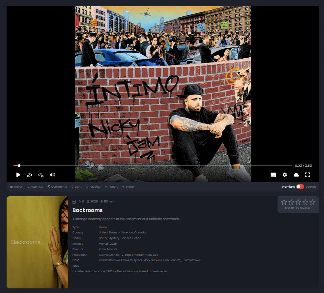The width and height of the screenshot is (324, 293).
Task: Show the Comments section
Action: (x=57, y=187)
